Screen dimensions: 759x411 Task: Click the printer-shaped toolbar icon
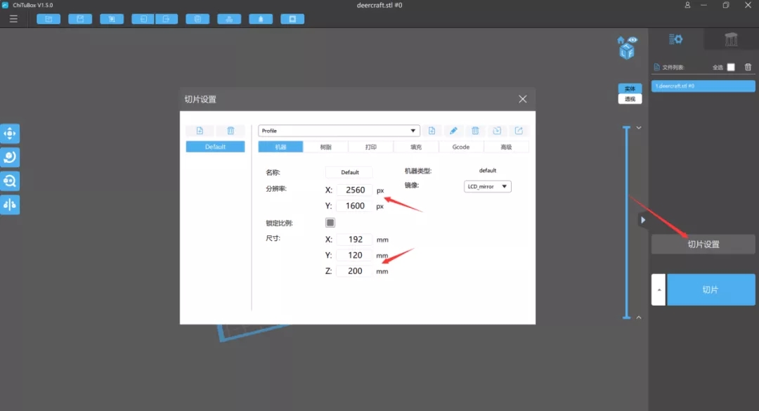tap(229, 19)
